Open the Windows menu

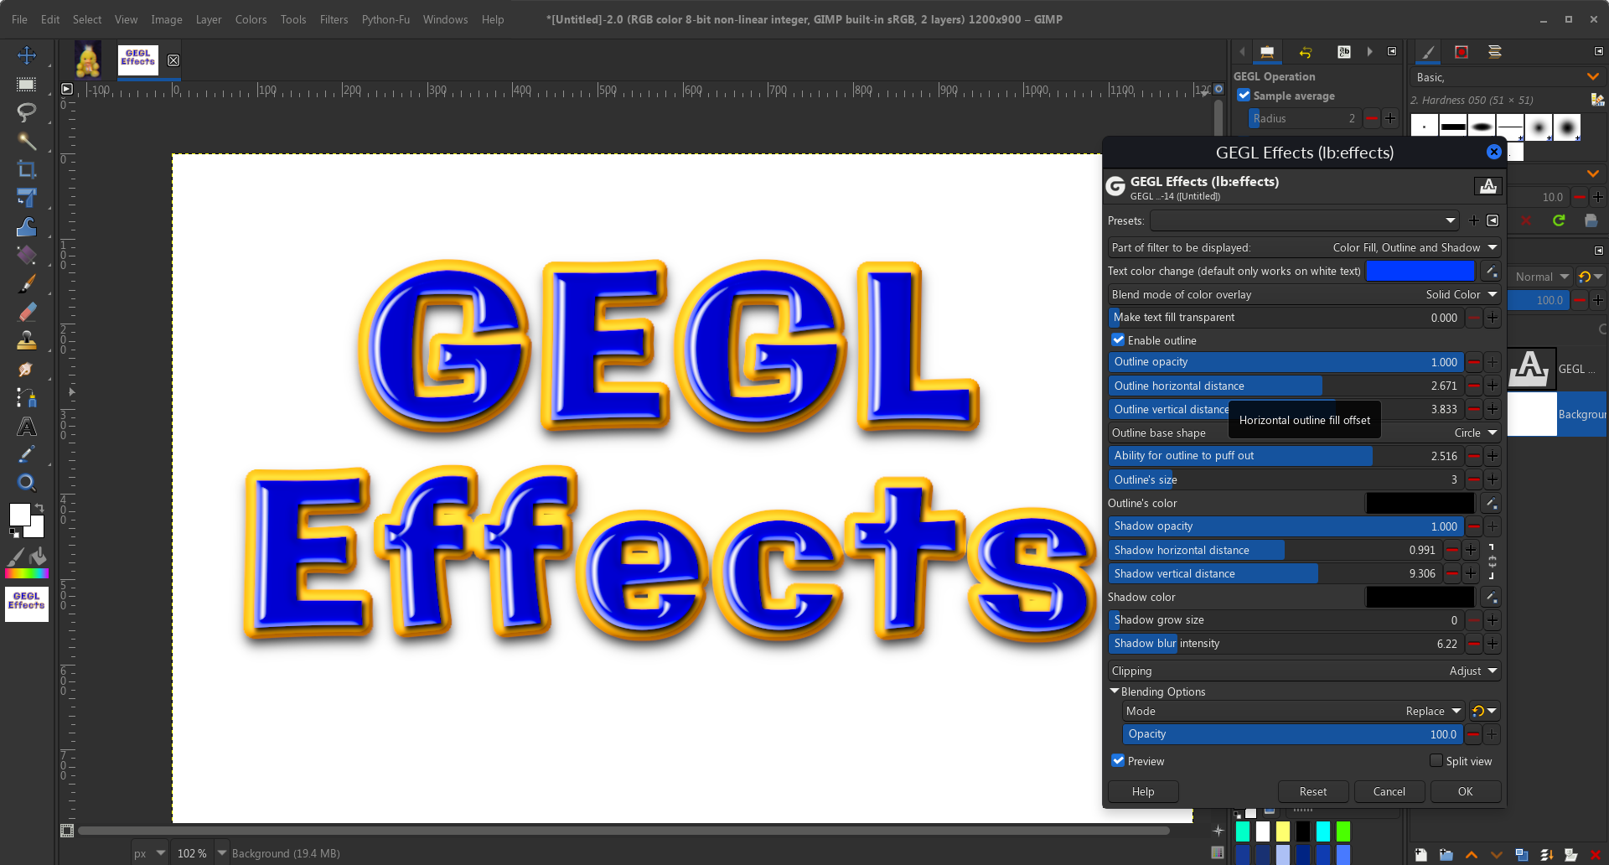click(x=445, y=19)
